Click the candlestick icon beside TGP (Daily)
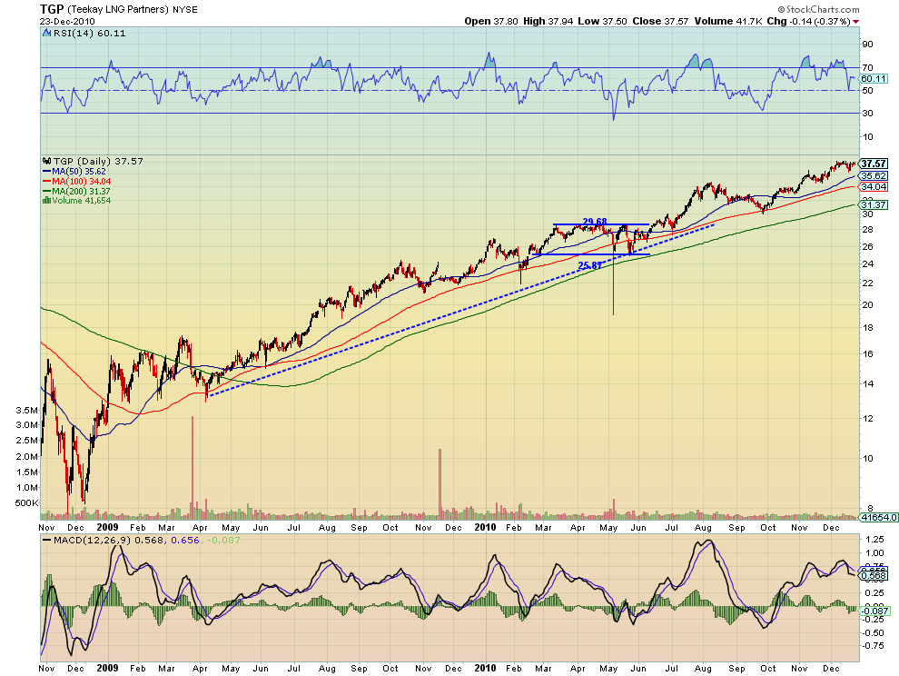This screenshot has width=899, height=676. pos(47,161)
